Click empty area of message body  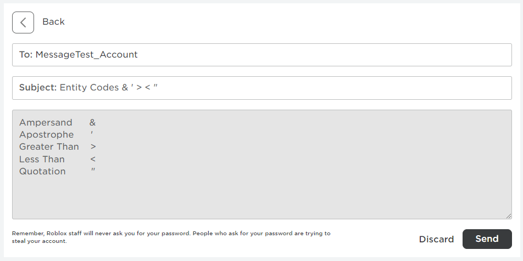(275, 186)
